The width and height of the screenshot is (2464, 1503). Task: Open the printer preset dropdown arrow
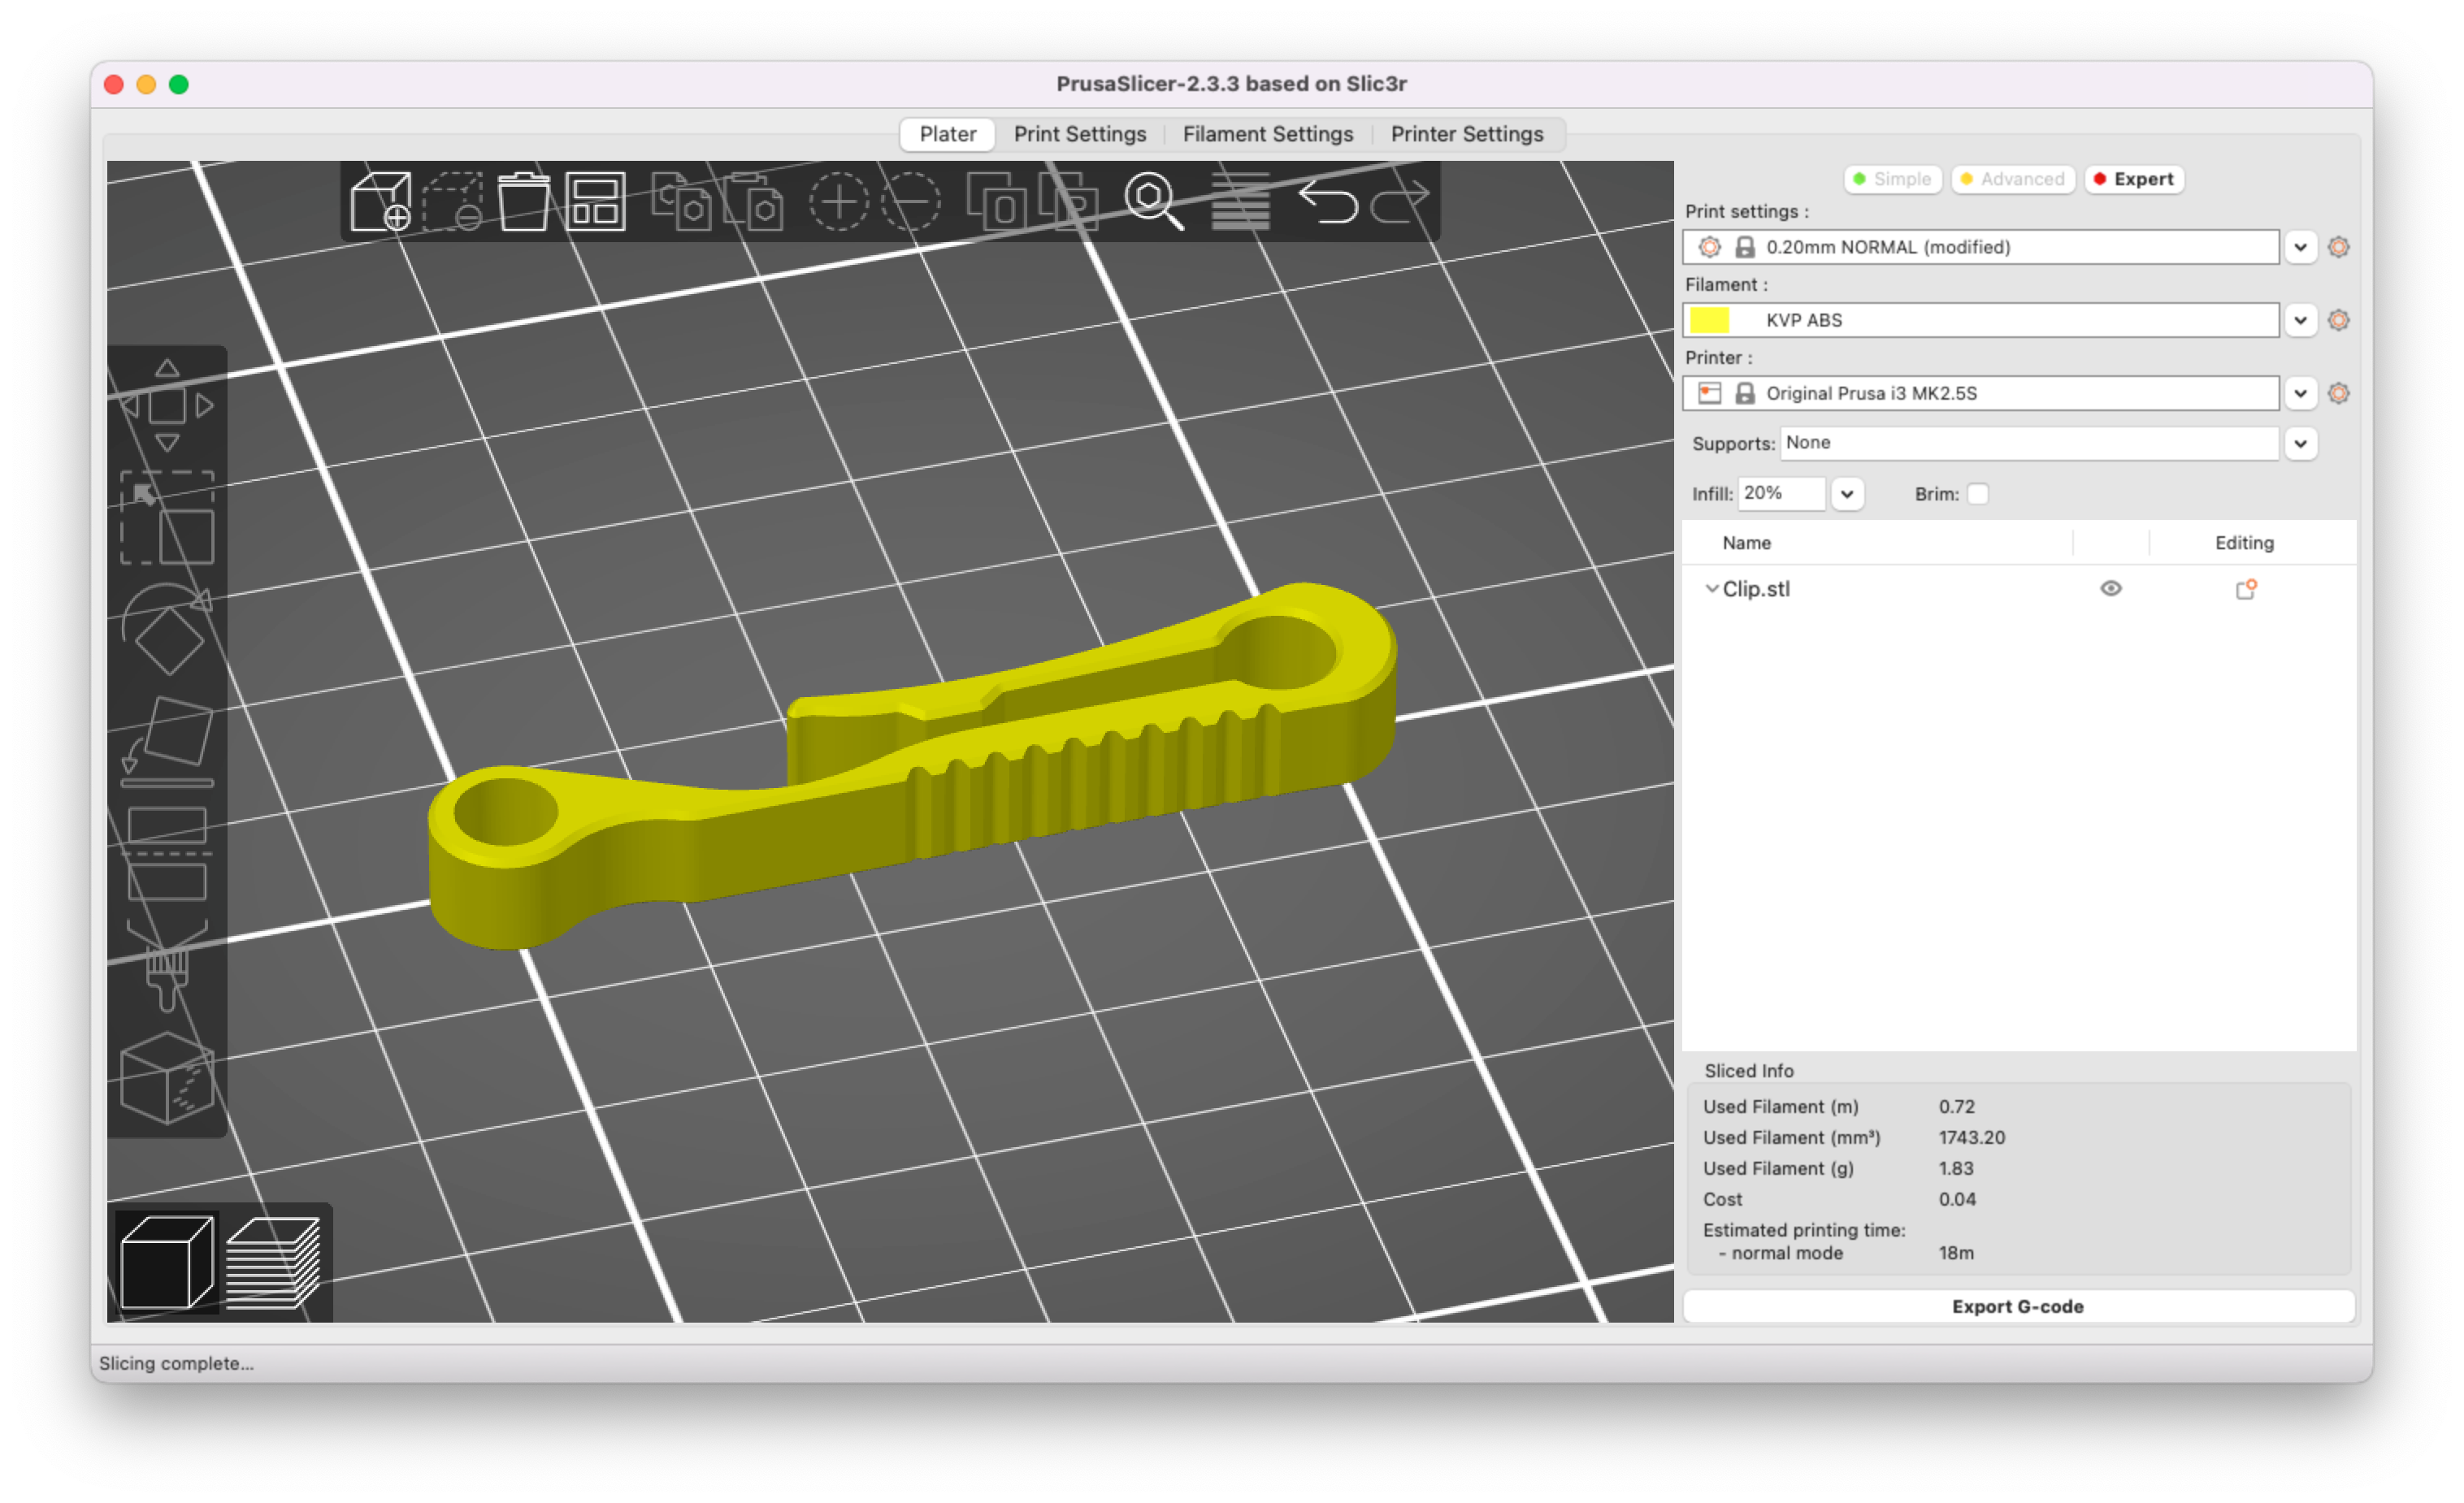click(2300, 393)
